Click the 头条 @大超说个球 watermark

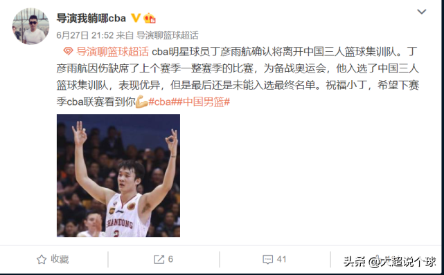coord(390,262)
